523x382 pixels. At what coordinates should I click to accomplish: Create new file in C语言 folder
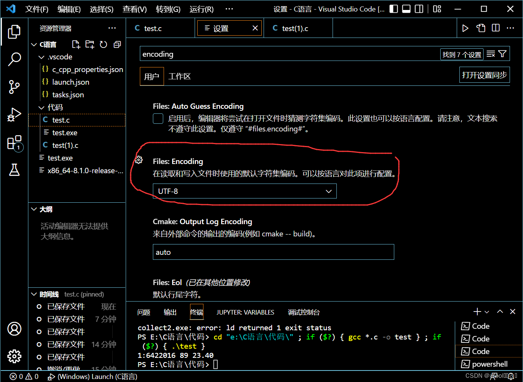(x=76, y=44)
